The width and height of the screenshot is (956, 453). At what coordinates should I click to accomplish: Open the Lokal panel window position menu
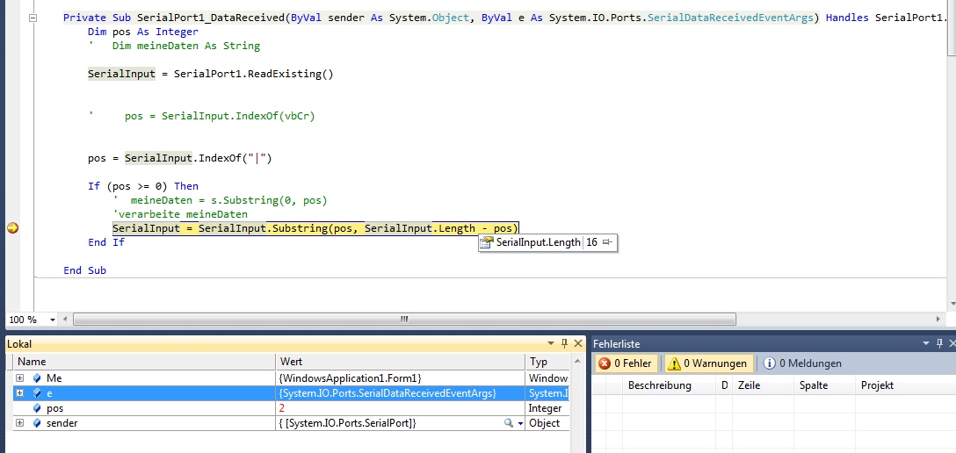[x=551, y=344]
